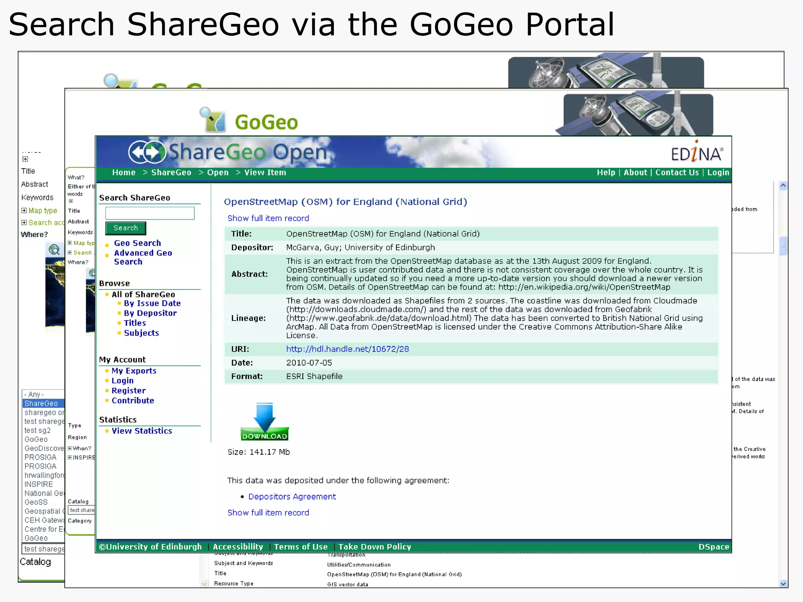Click the EDINA logo
The width and height of the screenshot is (803, 602).
(697, 152)
